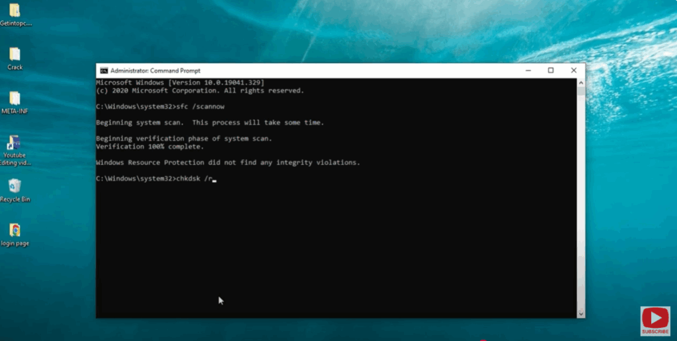Open the Recycle Bin icon

pyautogui.click(x=15, y=191)
